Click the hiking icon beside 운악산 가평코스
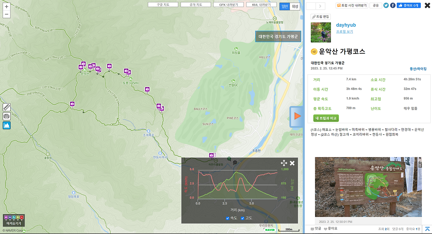This screenshot has height=234, width=432. tap(314, 52)
